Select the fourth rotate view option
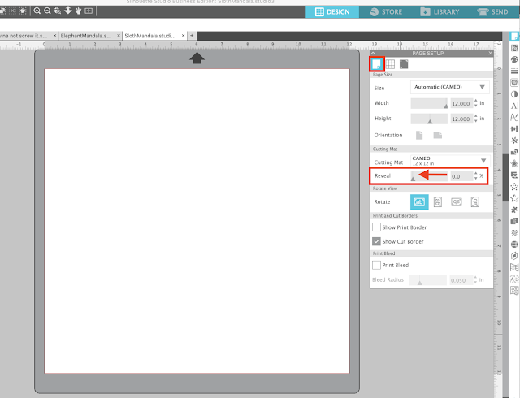 coord(474,201)
